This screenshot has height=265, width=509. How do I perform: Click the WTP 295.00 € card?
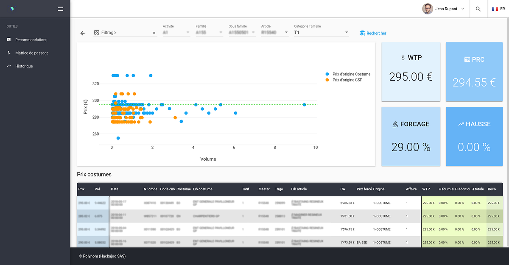(410, 72)
